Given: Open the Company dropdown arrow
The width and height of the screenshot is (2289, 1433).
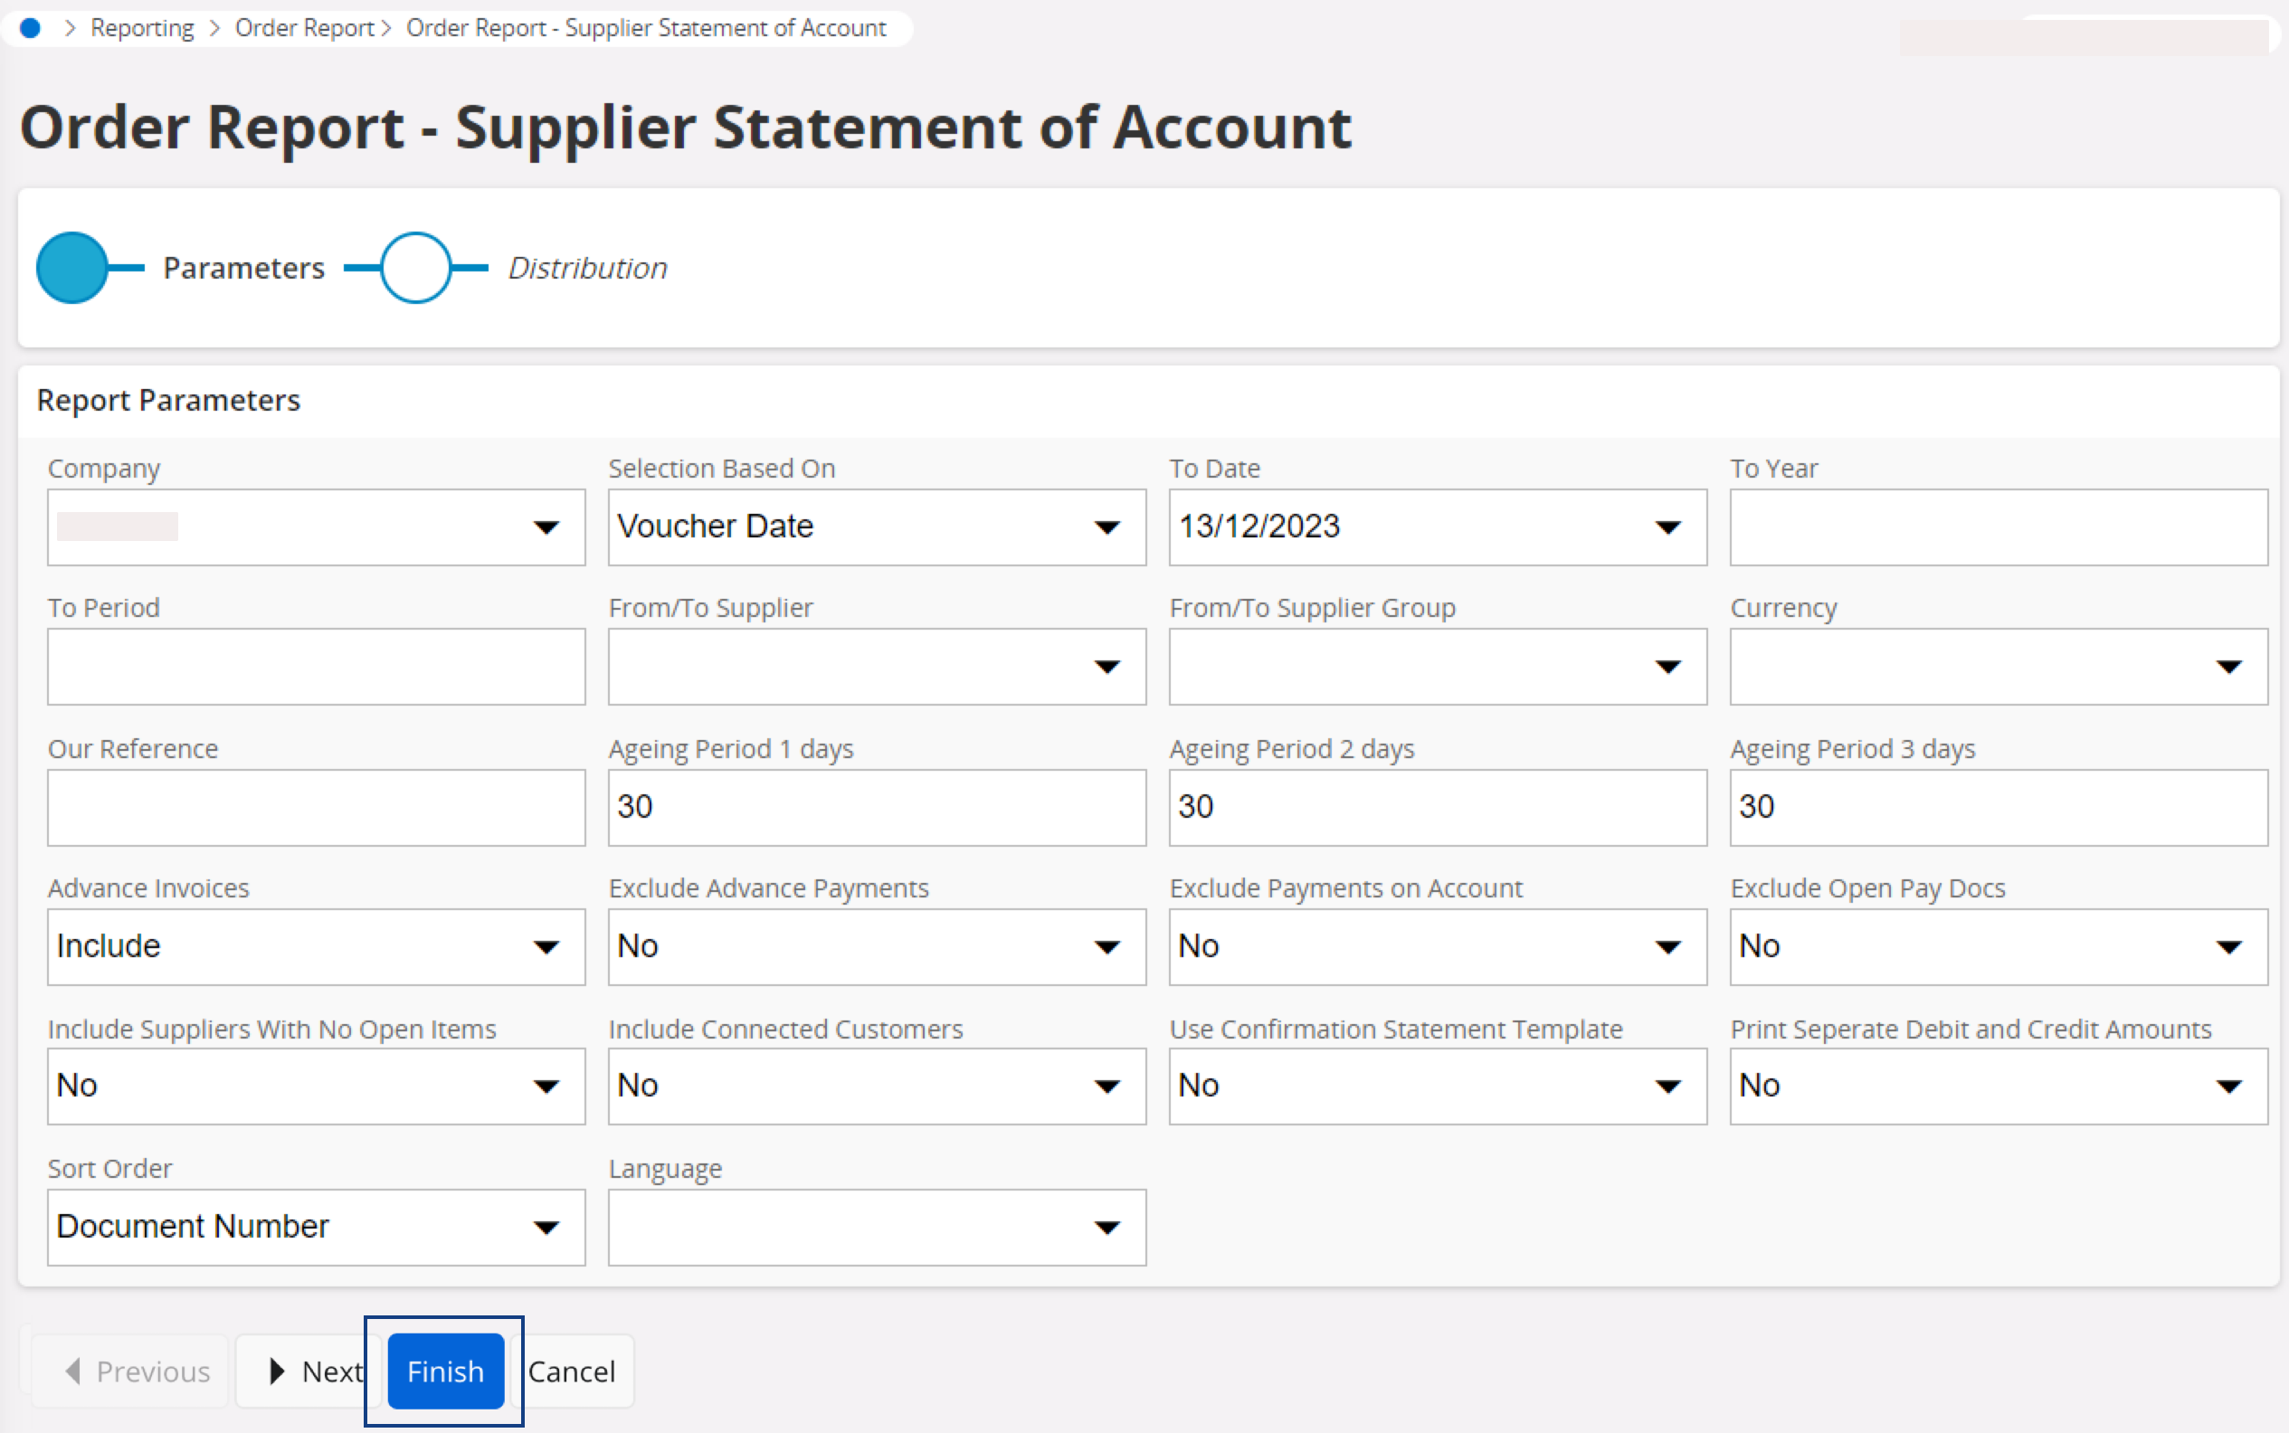Looking at the screenshot, I should click(546, 527).
